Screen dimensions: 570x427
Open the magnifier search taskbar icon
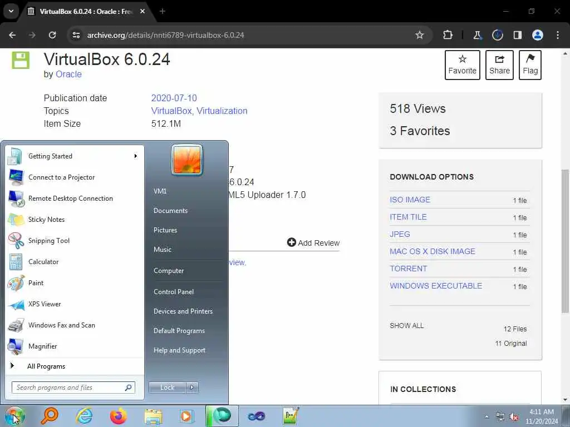50,416
